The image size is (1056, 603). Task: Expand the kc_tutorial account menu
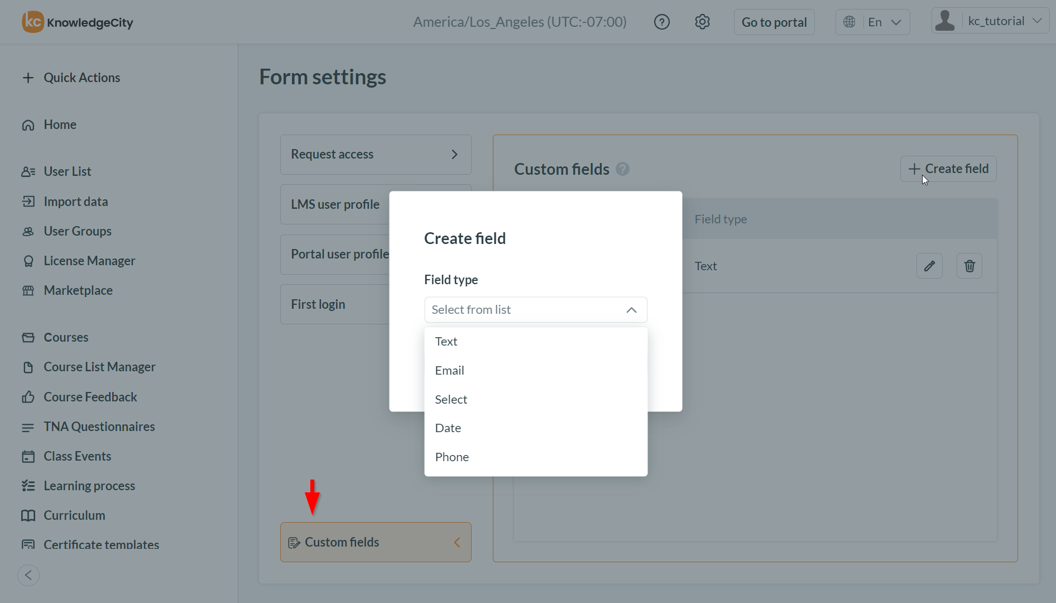(x=1004, y=21)
